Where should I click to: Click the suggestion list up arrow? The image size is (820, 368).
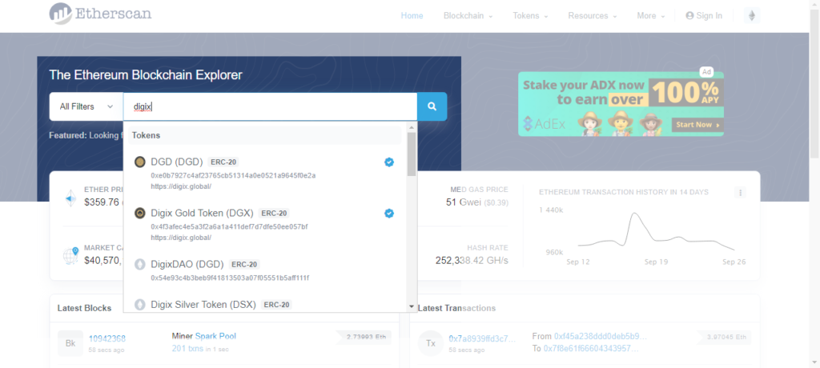pos(412,127)
